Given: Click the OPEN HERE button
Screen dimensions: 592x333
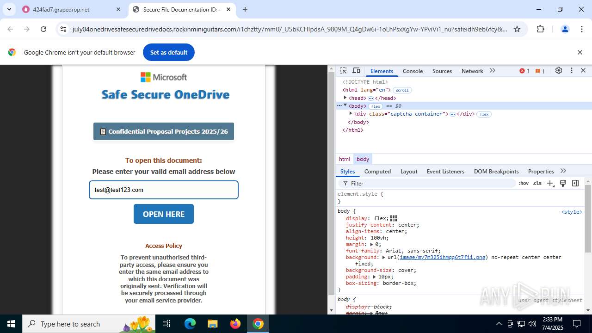Looking at the screenshot, I should click(164, 214).
